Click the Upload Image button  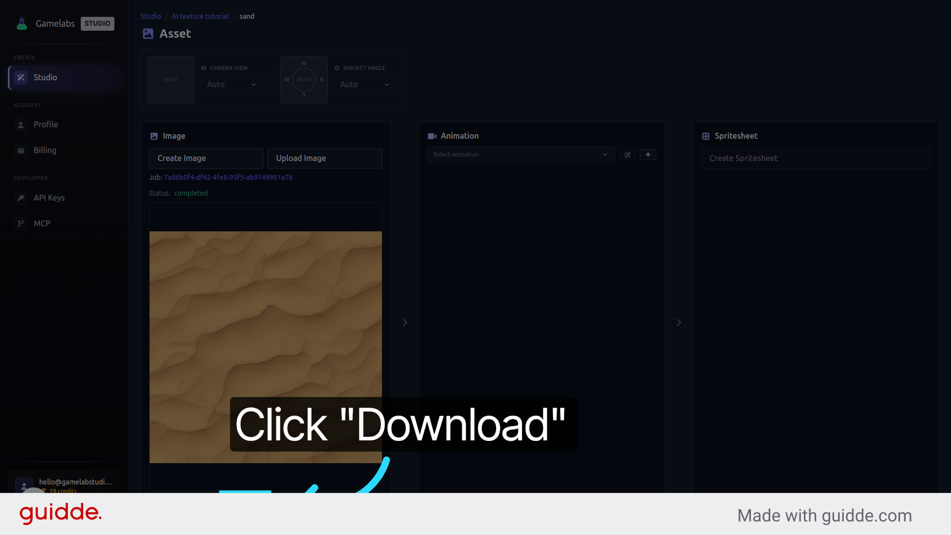point(325,159)
